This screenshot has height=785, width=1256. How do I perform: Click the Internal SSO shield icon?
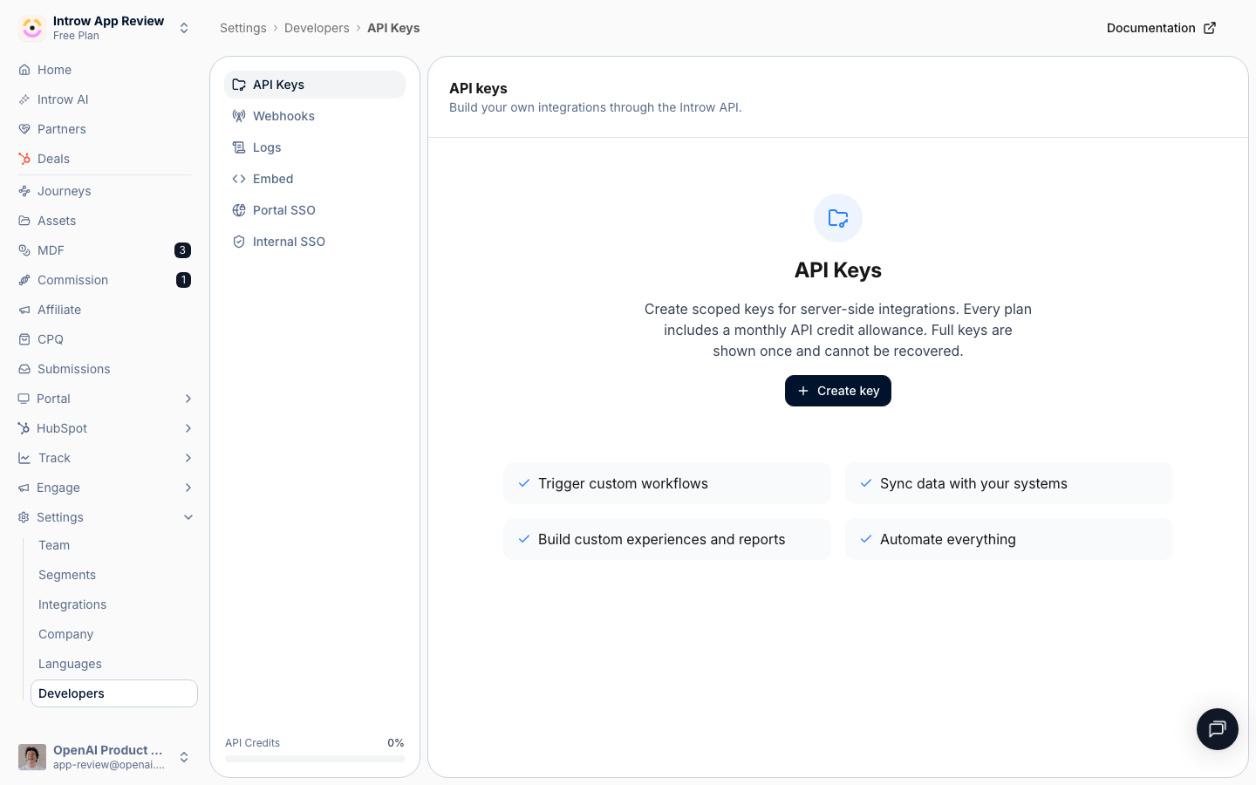[239, 242]
